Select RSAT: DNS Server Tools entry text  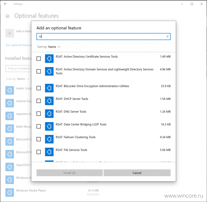[71, 112]
